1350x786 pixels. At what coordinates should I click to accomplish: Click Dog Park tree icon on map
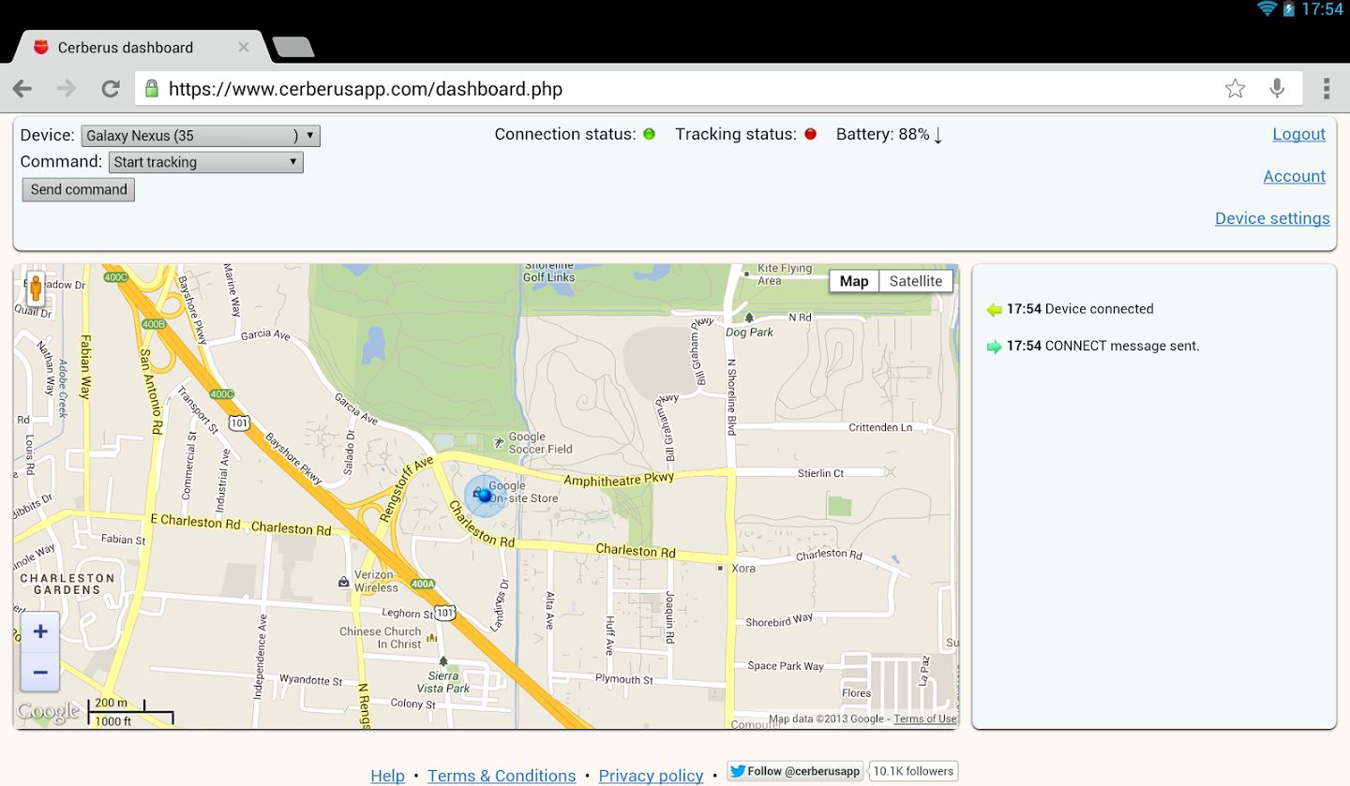click(748, 319)
